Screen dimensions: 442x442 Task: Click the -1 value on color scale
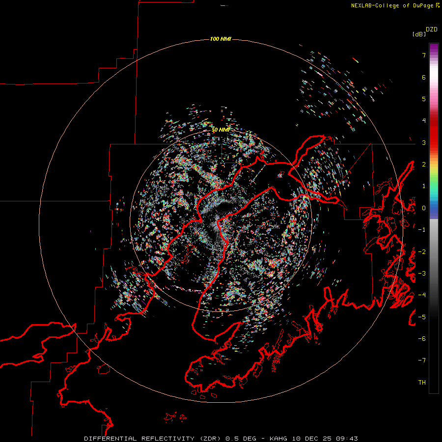pos(422,230)
